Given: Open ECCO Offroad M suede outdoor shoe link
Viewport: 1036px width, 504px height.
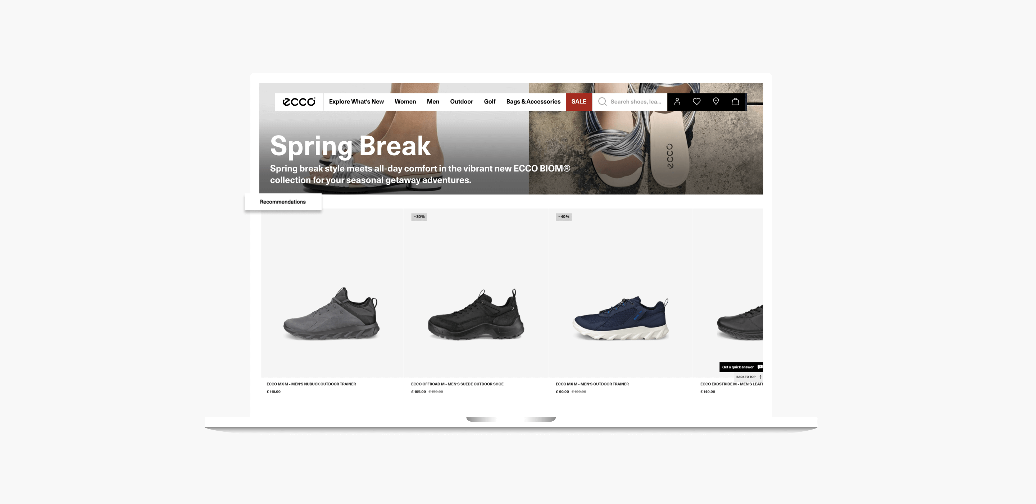Looking at the screenshot, I should pos(457,384).
